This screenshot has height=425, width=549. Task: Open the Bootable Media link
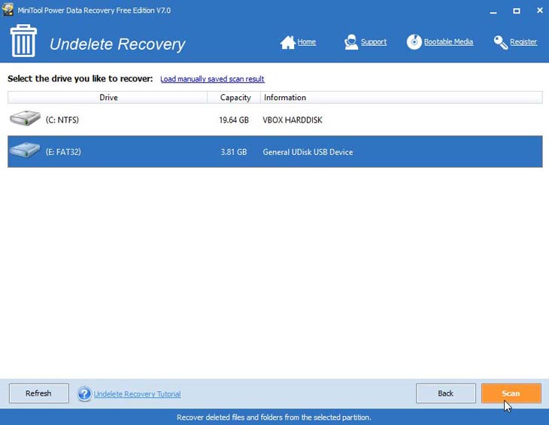click(448, 42)
